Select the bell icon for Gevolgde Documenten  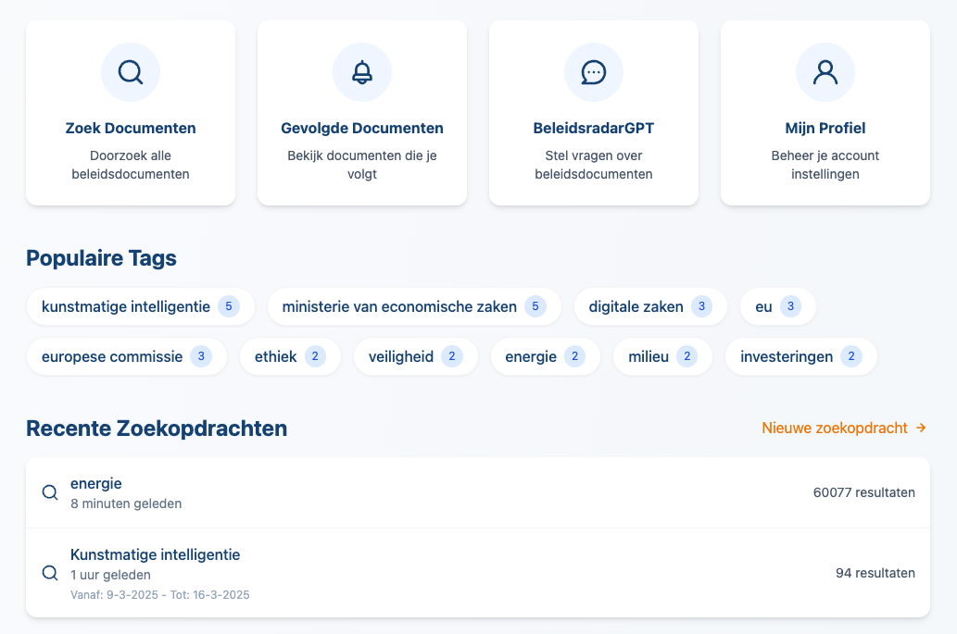click(x=361, y=71)
